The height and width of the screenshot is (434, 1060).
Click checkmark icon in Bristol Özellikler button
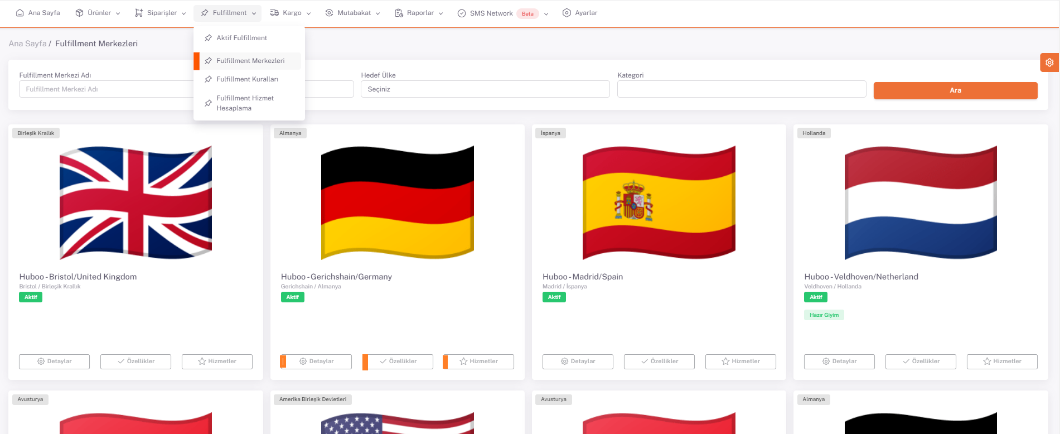[x=121, y=361]
